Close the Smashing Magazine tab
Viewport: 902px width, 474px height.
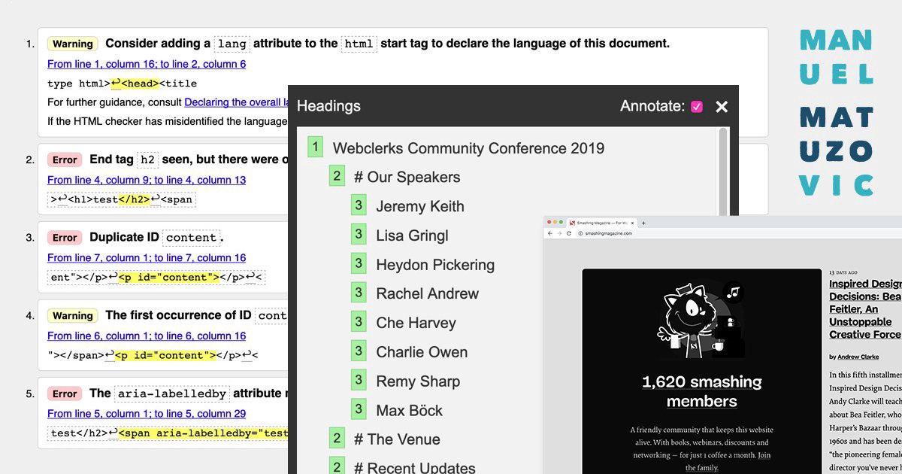[x=632, y=223]
